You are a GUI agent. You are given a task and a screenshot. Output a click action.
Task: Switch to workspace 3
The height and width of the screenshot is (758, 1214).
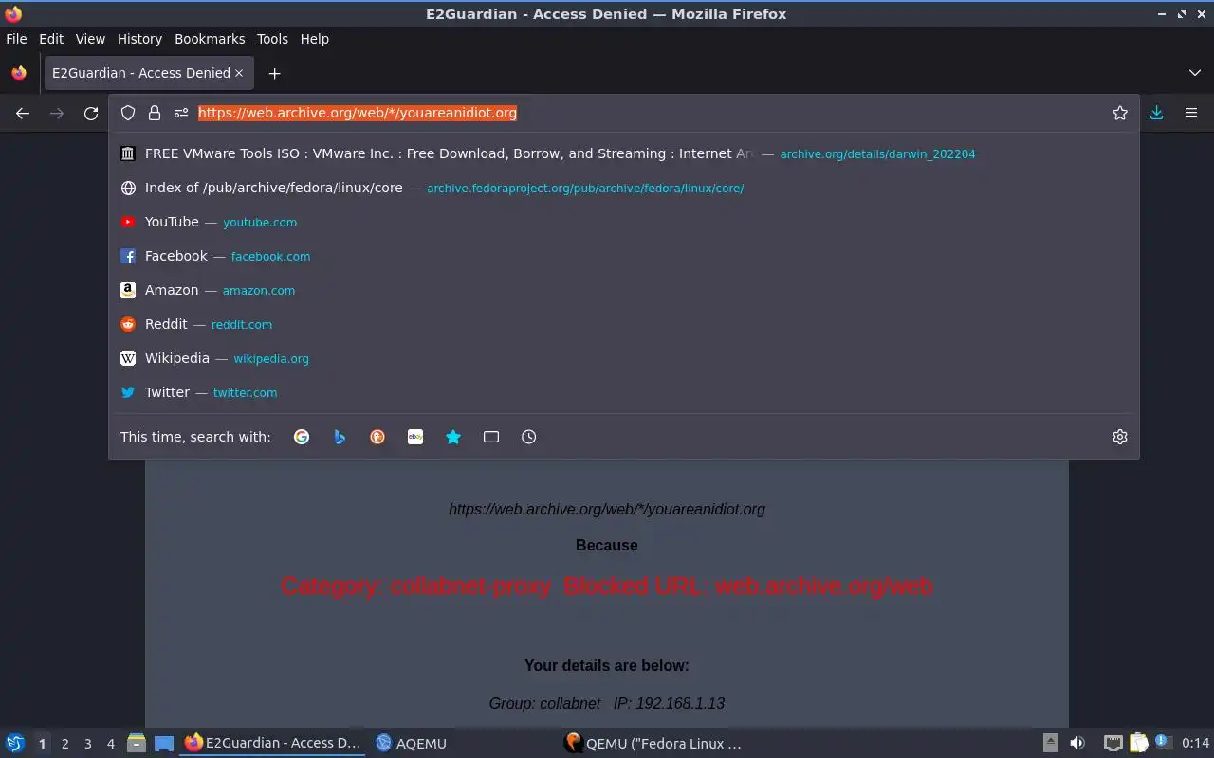point(88,744)
